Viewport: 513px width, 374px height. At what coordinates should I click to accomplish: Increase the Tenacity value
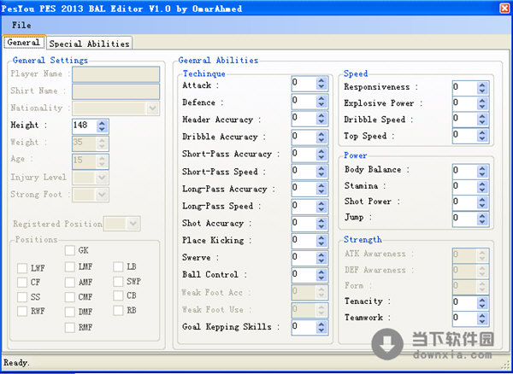point(482,300)
